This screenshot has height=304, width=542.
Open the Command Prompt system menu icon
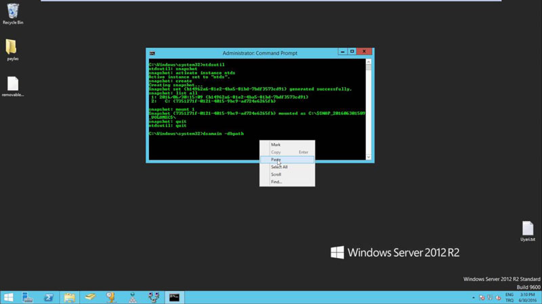[x=152, y=53]
